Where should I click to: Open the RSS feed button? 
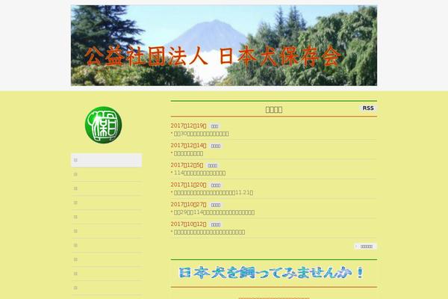click(x=368, y=108)
